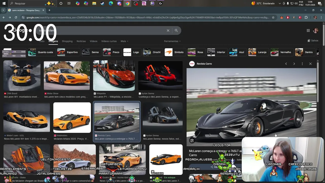Close the carro mclaren browser tab

click(43, 10)
